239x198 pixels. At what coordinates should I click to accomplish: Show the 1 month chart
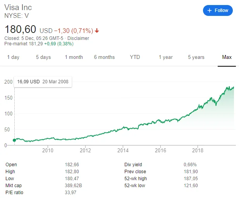click(x=74, y=57)
